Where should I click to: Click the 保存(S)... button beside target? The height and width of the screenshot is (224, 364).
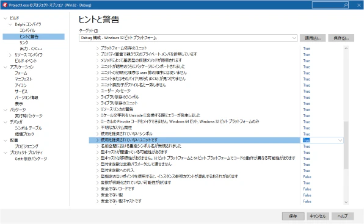pos(341,38)
